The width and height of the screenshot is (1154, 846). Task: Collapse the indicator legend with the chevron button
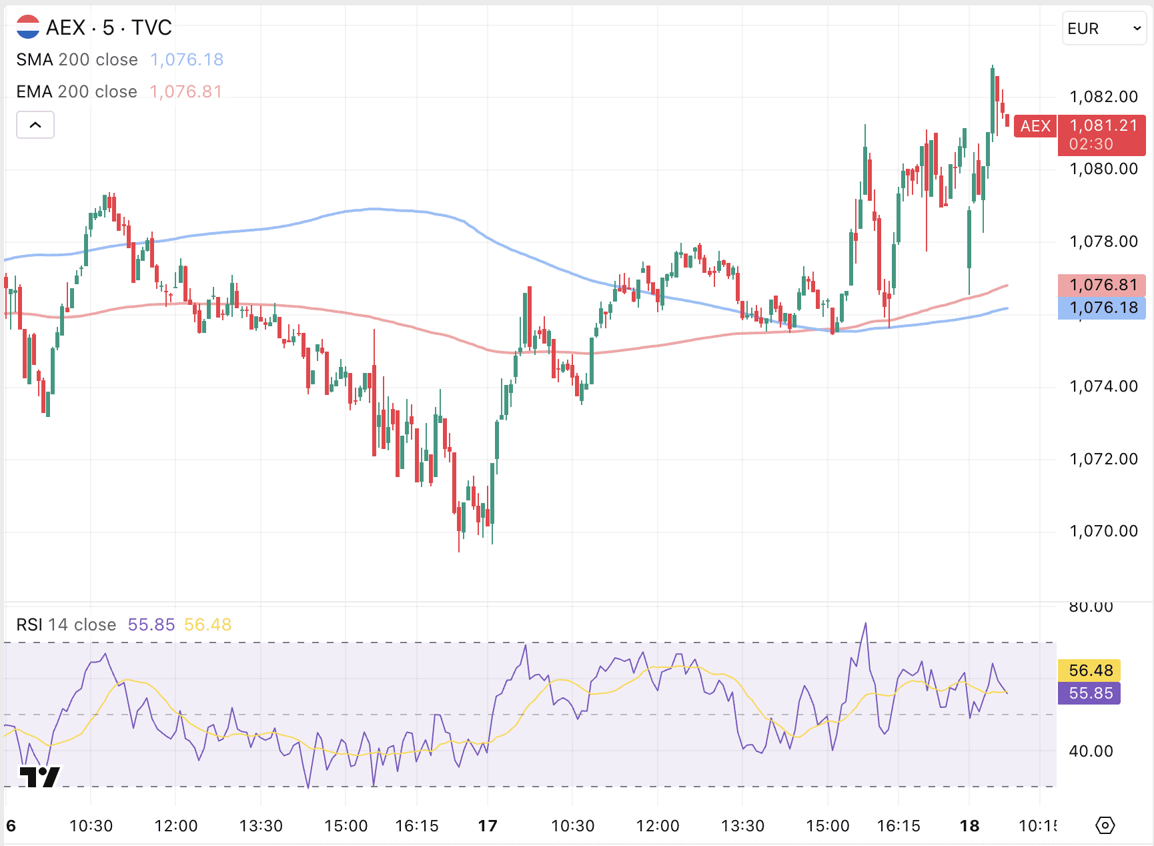point(35,125)
